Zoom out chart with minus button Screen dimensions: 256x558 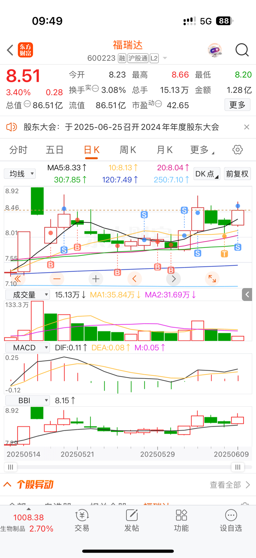click(x=57, y=279)
